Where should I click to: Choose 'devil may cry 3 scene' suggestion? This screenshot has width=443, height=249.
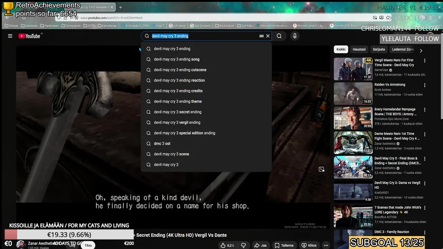206,154
